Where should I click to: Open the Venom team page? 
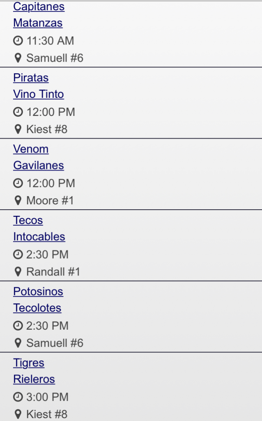coord(31,149)
